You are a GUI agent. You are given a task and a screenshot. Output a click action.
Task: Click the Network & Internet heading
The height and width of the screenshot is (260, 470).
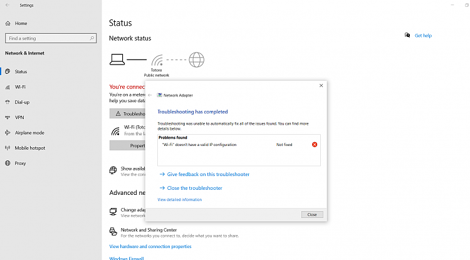(x=24, y=53)
